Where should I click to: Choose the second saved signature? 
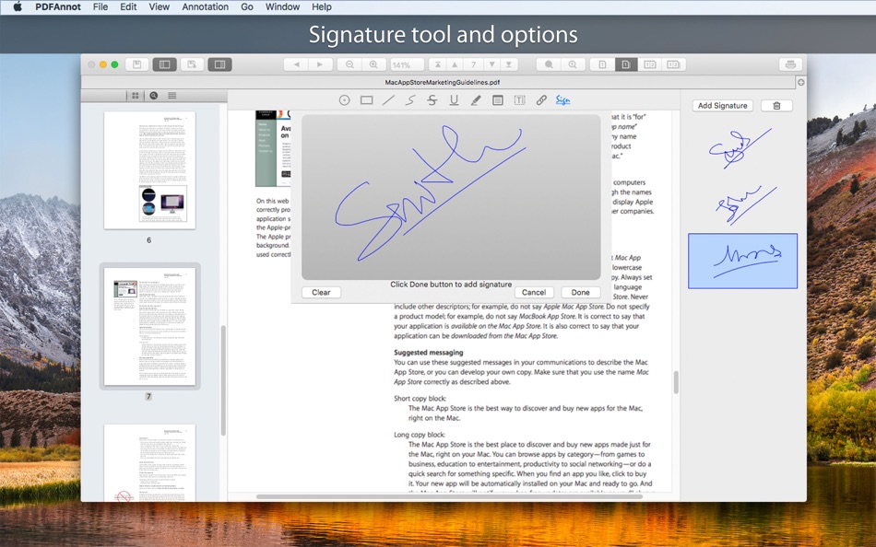(x=746, y=205)
